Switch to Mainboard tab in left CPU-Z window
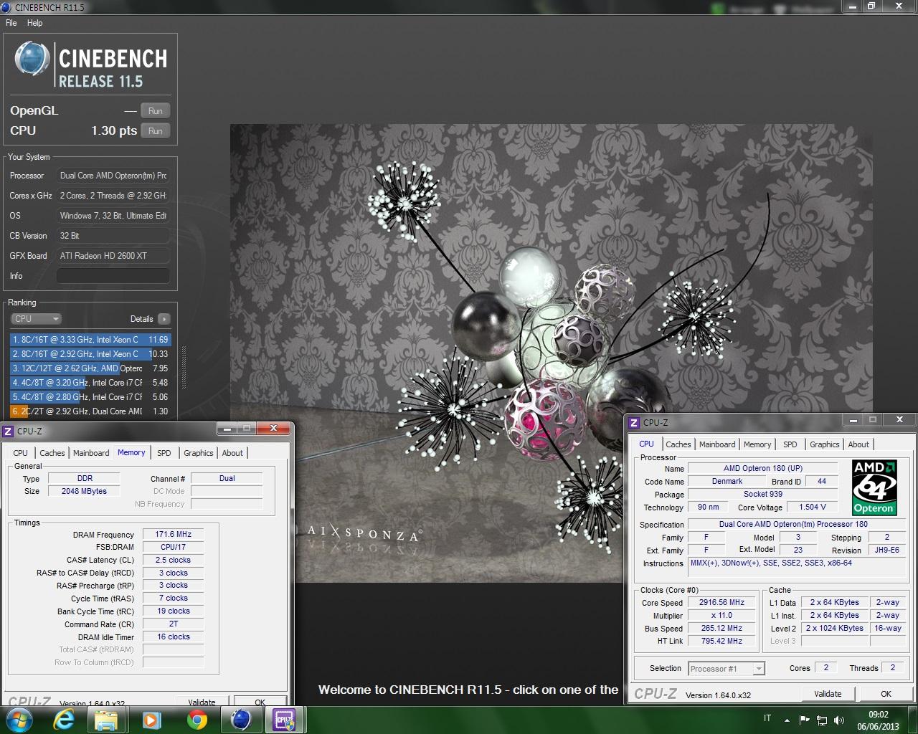Screen dimensions: 918x734 [x=91, y=453]
